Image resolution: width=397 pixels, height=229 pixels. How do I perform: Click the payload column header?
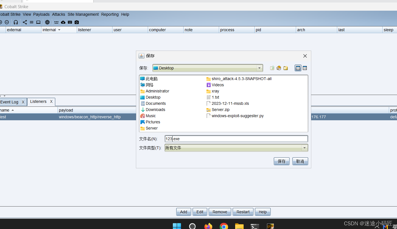tap(97, 110)
